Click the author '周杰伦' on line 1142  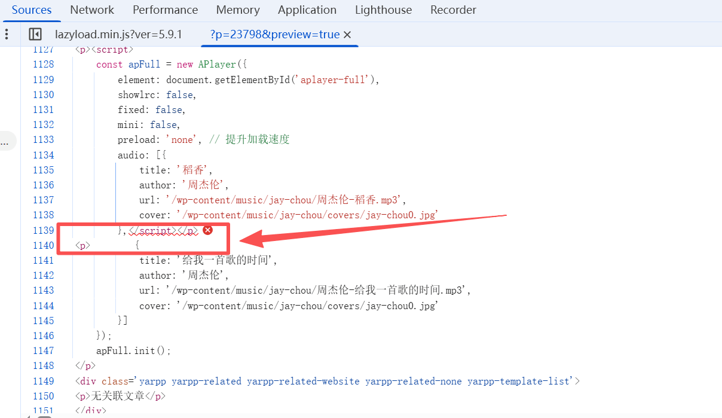[x=184, y=275]
